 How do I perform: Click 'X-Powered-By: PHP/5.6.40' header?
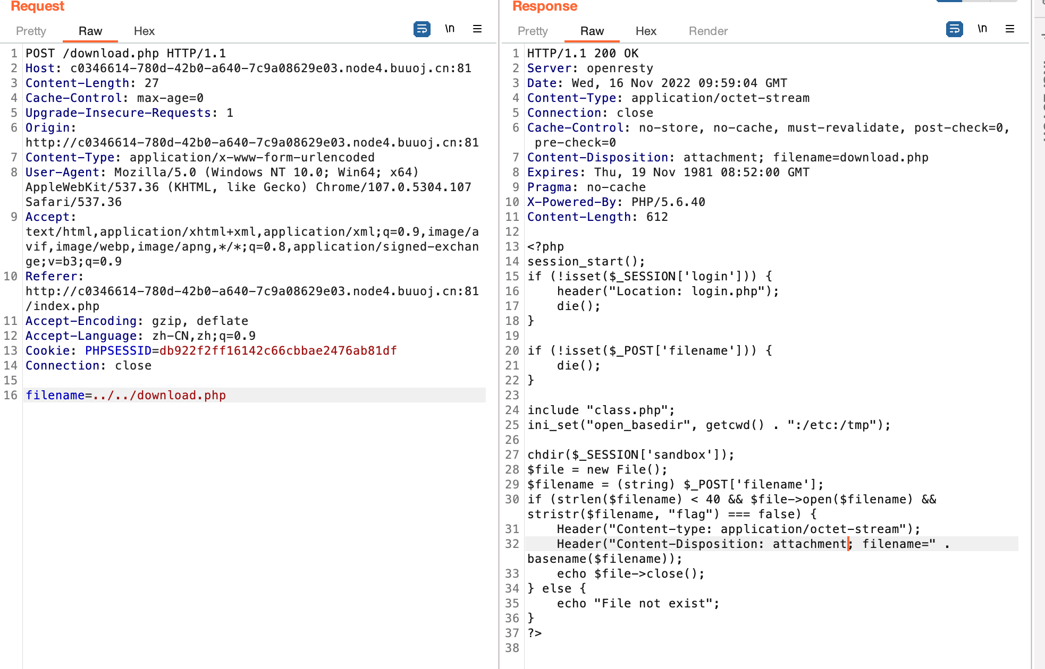pyautogui.click(x=617, y=202)
